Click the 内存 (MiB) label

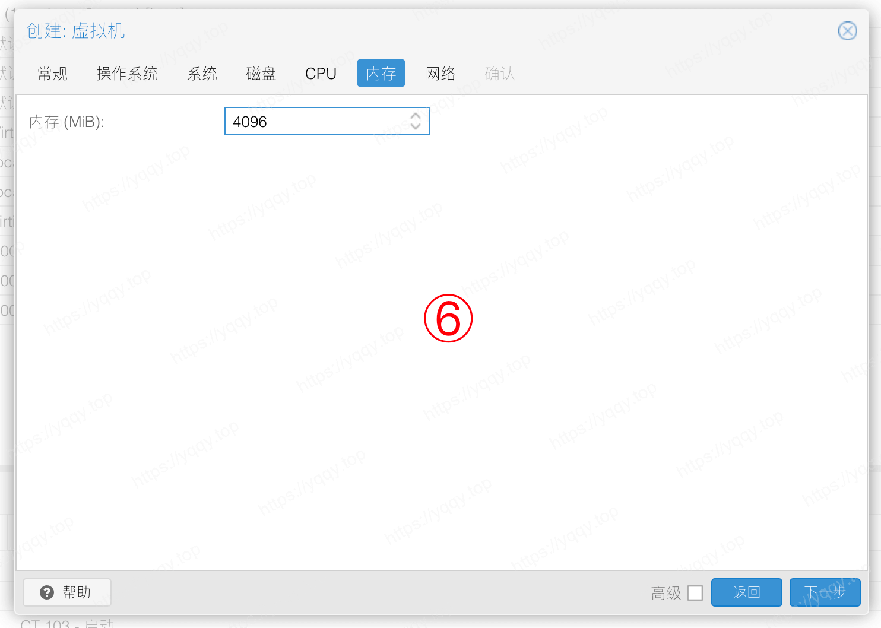66,122
